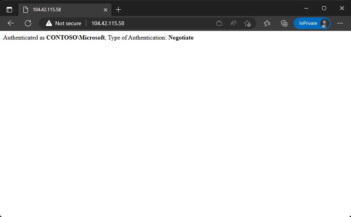351x217 pixels.
Task: Minimize the browser window
Action: click(x=306, y=8)
